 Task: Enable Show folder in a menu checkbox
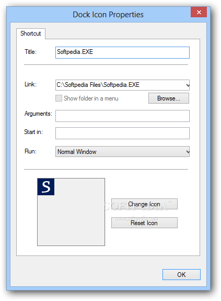coord(59,98)
